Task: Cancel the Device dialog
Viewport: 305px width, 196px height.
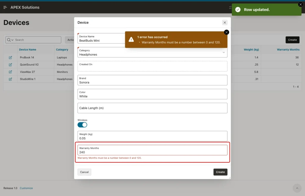Action: 84,172
